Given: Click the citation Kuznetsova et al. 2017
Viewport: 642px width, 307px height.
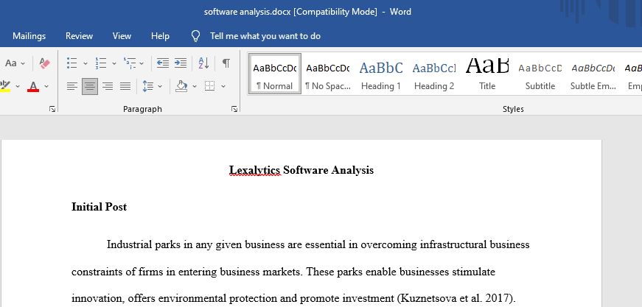Looking at the screenshot, I should coord(456,299).
